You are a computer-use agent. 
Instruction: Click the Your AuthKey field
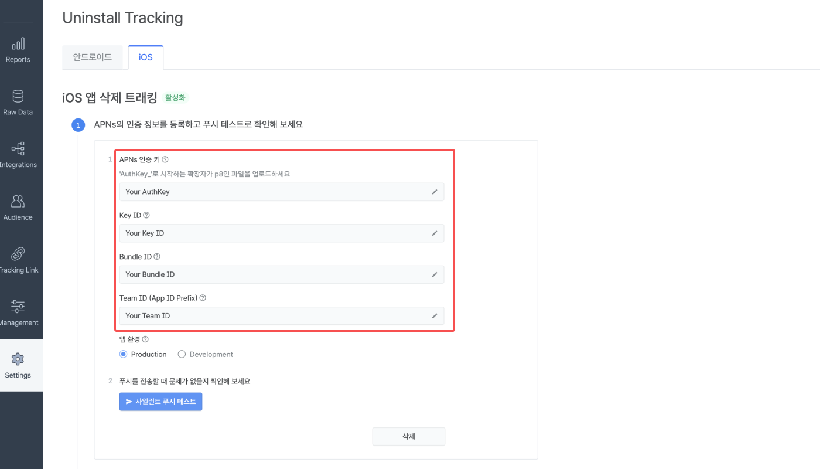pos(282,192)
